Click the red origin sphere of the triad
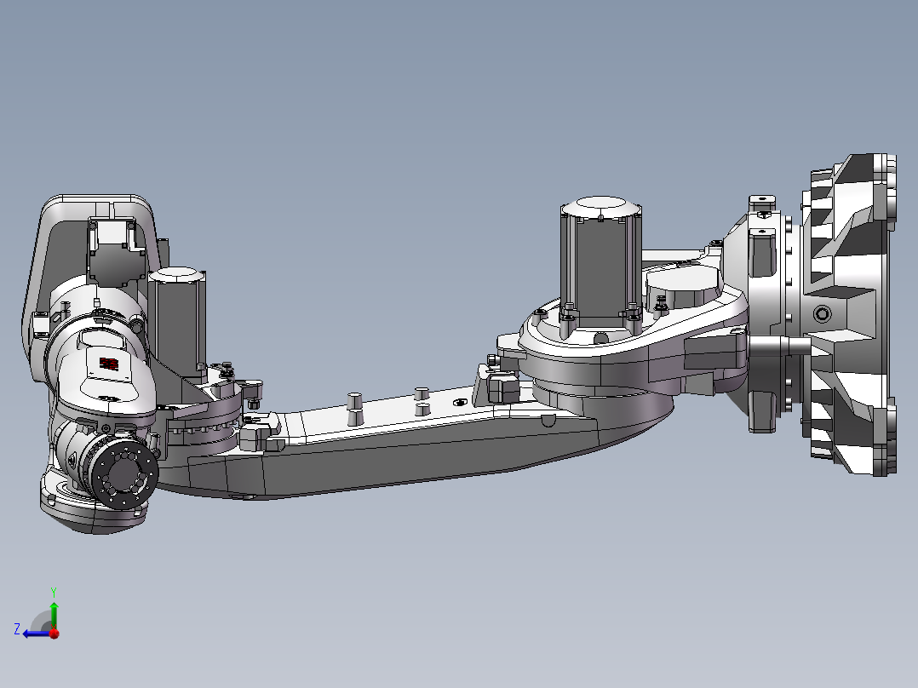Screen dimensions: 918x688 (55, 633)
